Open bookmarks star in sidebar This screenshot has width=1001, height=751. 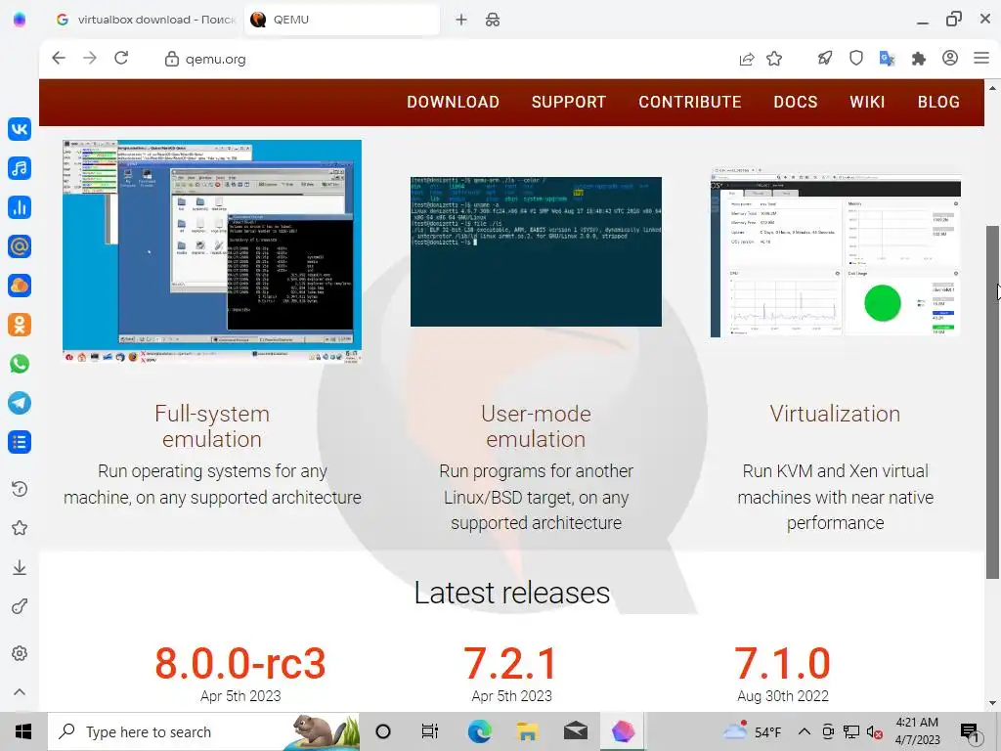20,528
